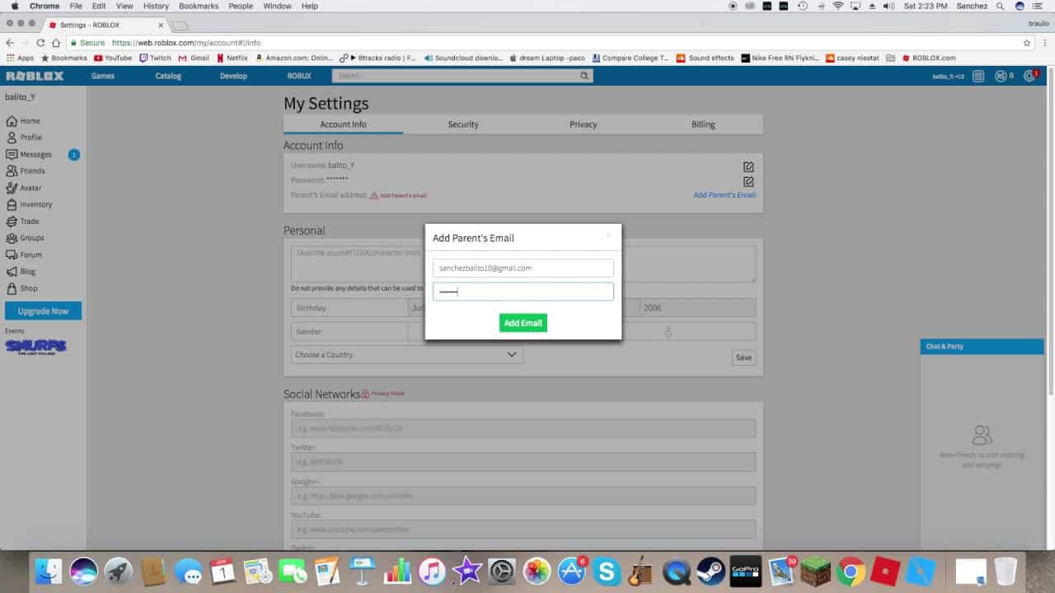
Task: Open Inventory in the sidebar
Action: click(x=29, y=204)
